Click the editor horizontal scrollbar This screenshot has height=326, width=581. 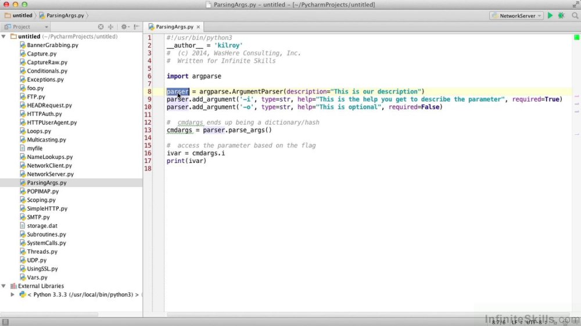(x=367, y=314)
